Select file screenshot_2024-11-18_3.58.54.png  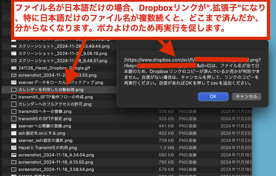point(56,169)
